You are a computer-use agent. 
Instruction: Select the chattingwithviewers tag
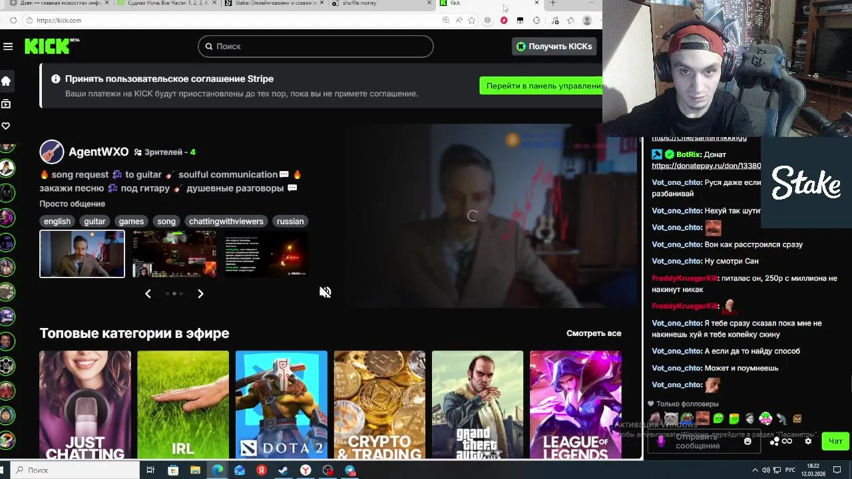pos(226,222)
